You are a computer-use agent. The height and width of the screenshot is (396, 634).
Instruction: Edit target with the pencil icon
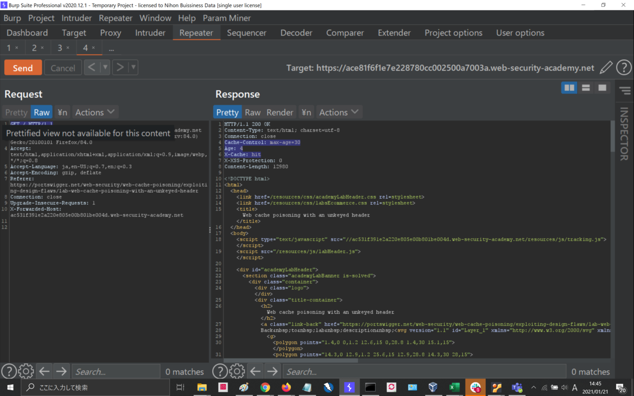pyautogui.click(x=606, y=68)
